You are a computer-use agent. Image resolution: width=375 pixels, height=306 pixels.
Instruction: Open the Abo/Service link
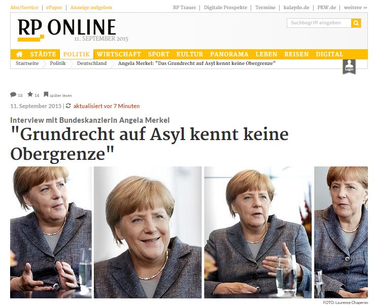click(x=24, y=8)
